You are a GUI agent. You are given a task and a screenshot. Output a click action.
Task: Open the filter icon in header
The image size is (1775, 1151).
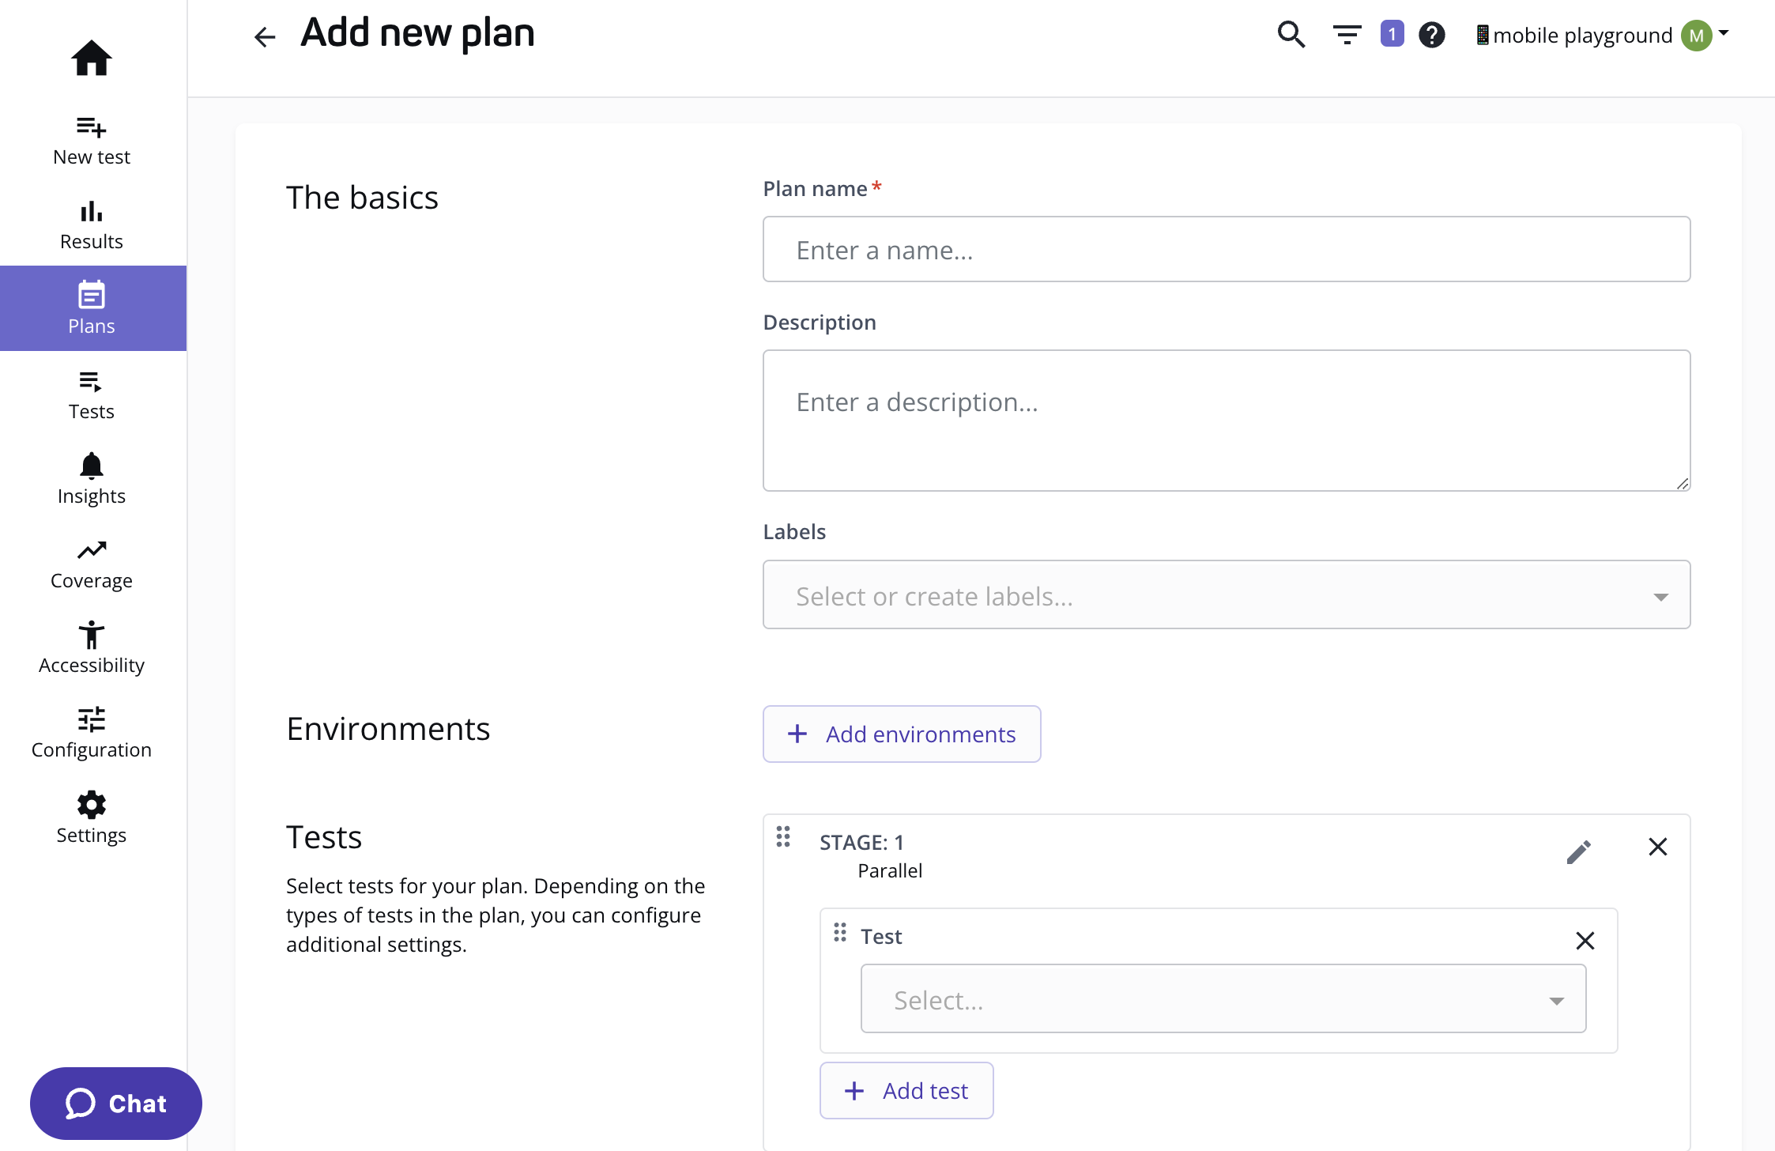click(1347, 35)
